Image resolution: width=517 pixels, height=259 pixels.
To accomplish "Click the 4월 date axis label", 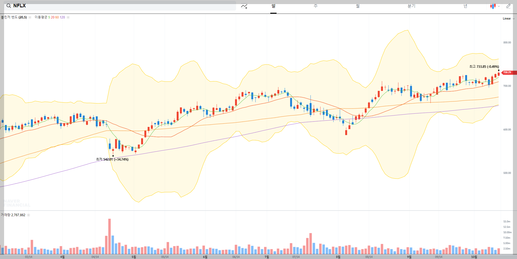I will coord(62,257).
